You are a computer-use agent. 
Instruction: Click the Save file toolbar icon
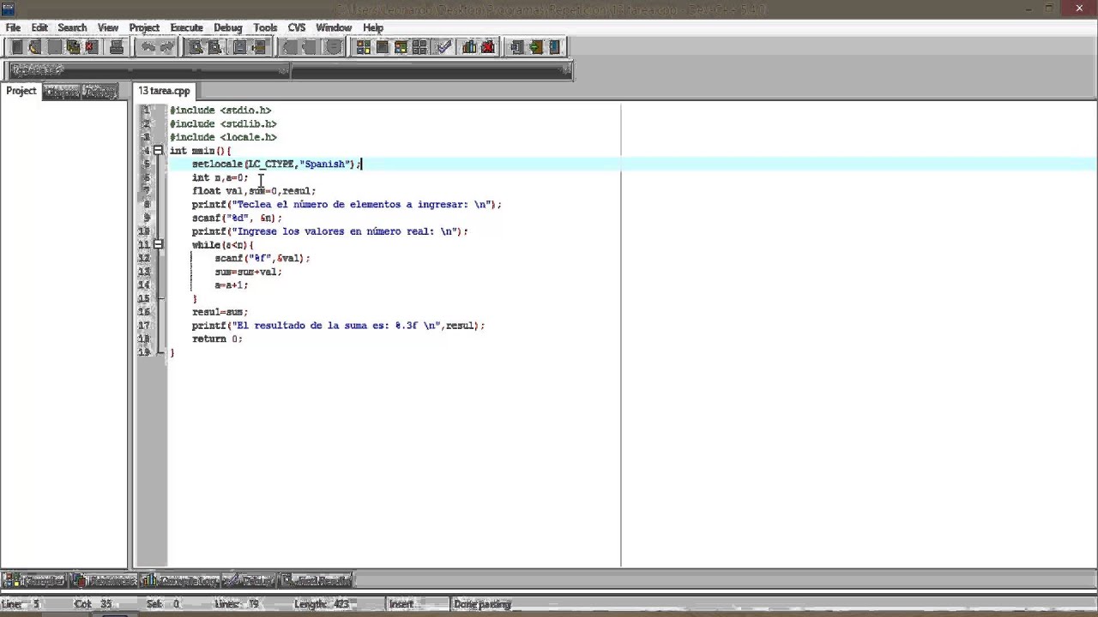pyautogui.click(x=55, y=47)
